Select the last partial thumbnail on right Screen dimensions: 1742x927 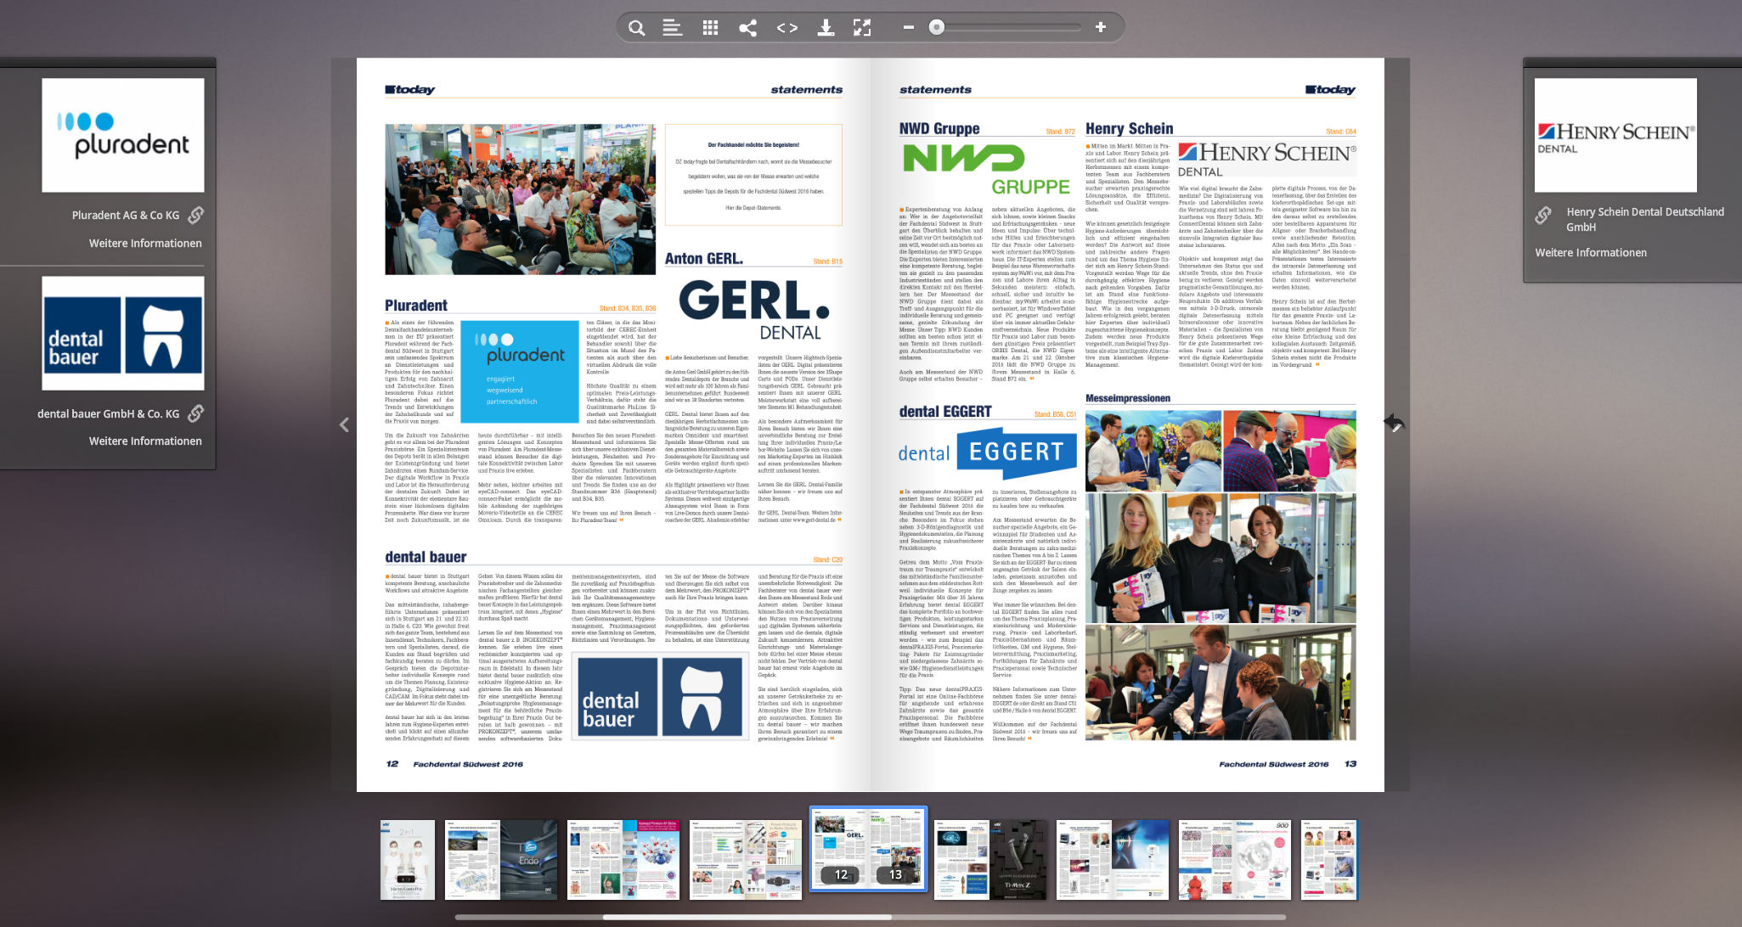[x=1329, y=860]
